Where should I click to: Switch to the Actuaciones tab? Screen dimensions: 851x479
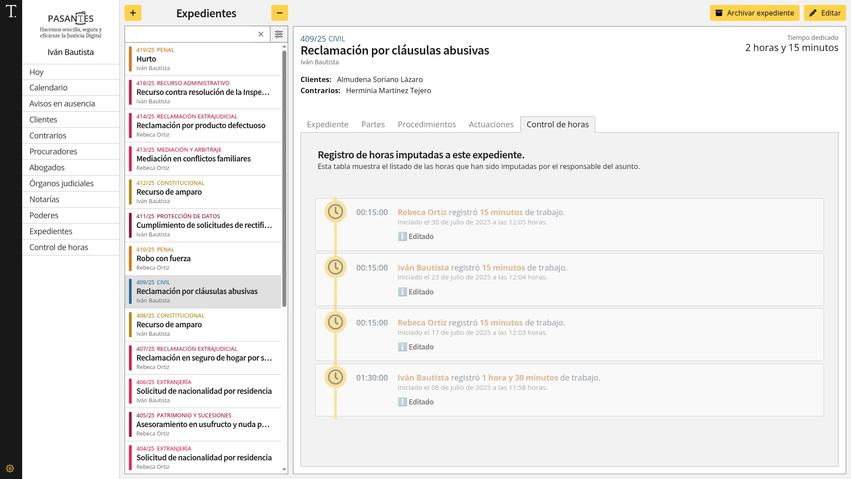click(x=491, y=125)
